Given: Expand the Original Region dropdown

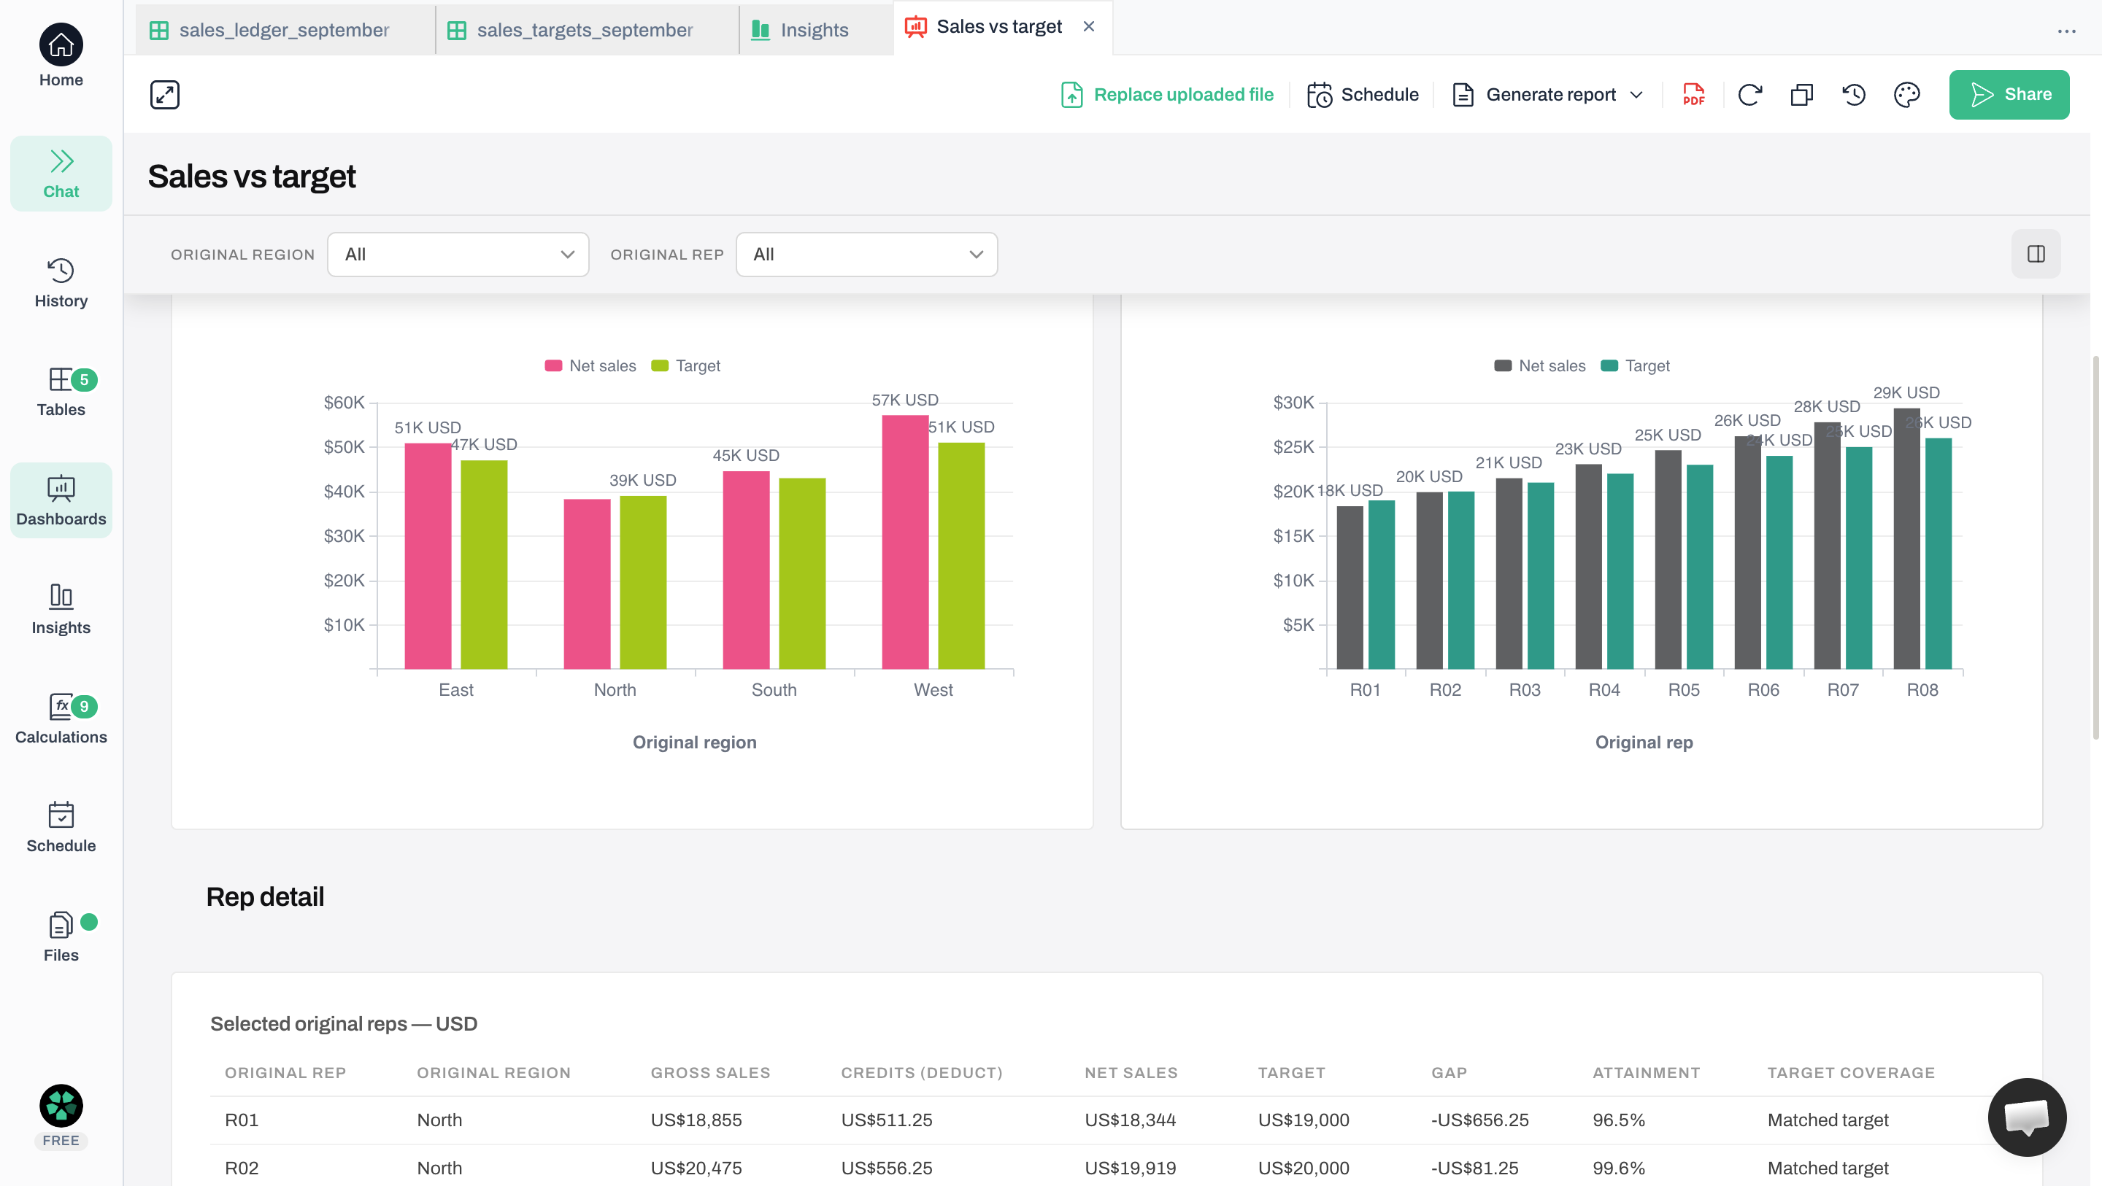Looking at the screenshot, I should point(458,255).
